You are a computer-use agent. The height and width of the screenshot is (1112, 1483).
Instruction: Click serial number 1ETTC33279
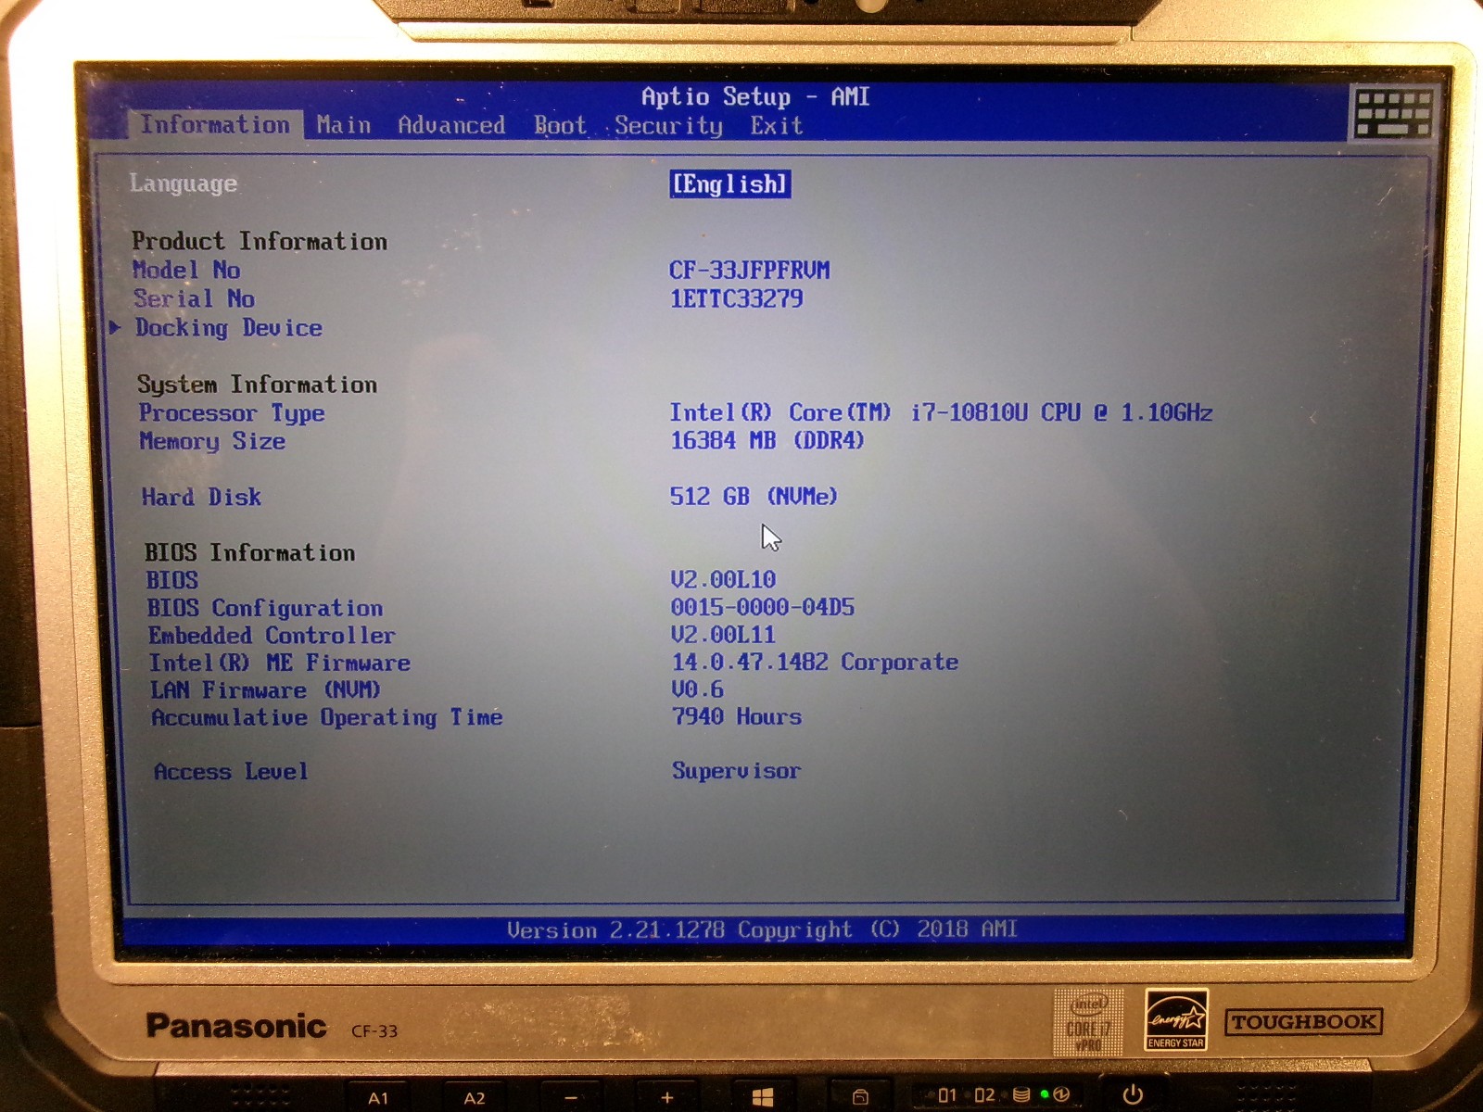[x=736, y=298]
